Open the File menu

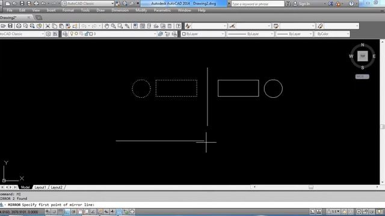(10, 11)
